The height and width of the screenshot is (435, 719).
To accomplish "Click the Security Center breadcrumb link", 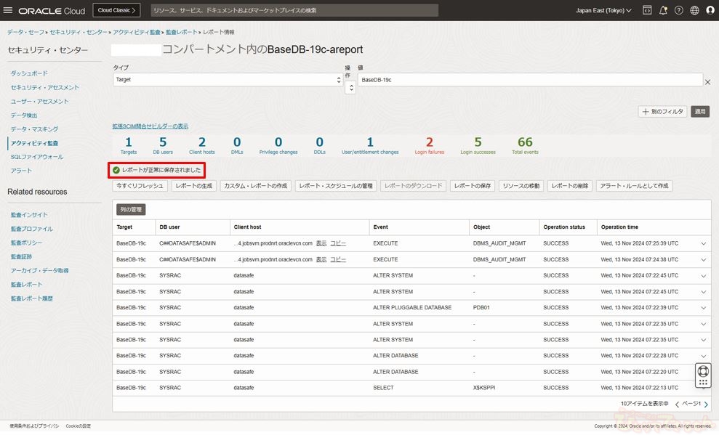I will 79,33.
